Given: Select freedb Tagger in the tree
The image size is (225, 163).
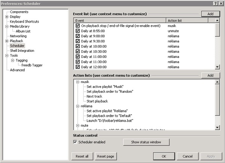Looking at the screenshot, I should pyautogui.click(x=32, y=65).
